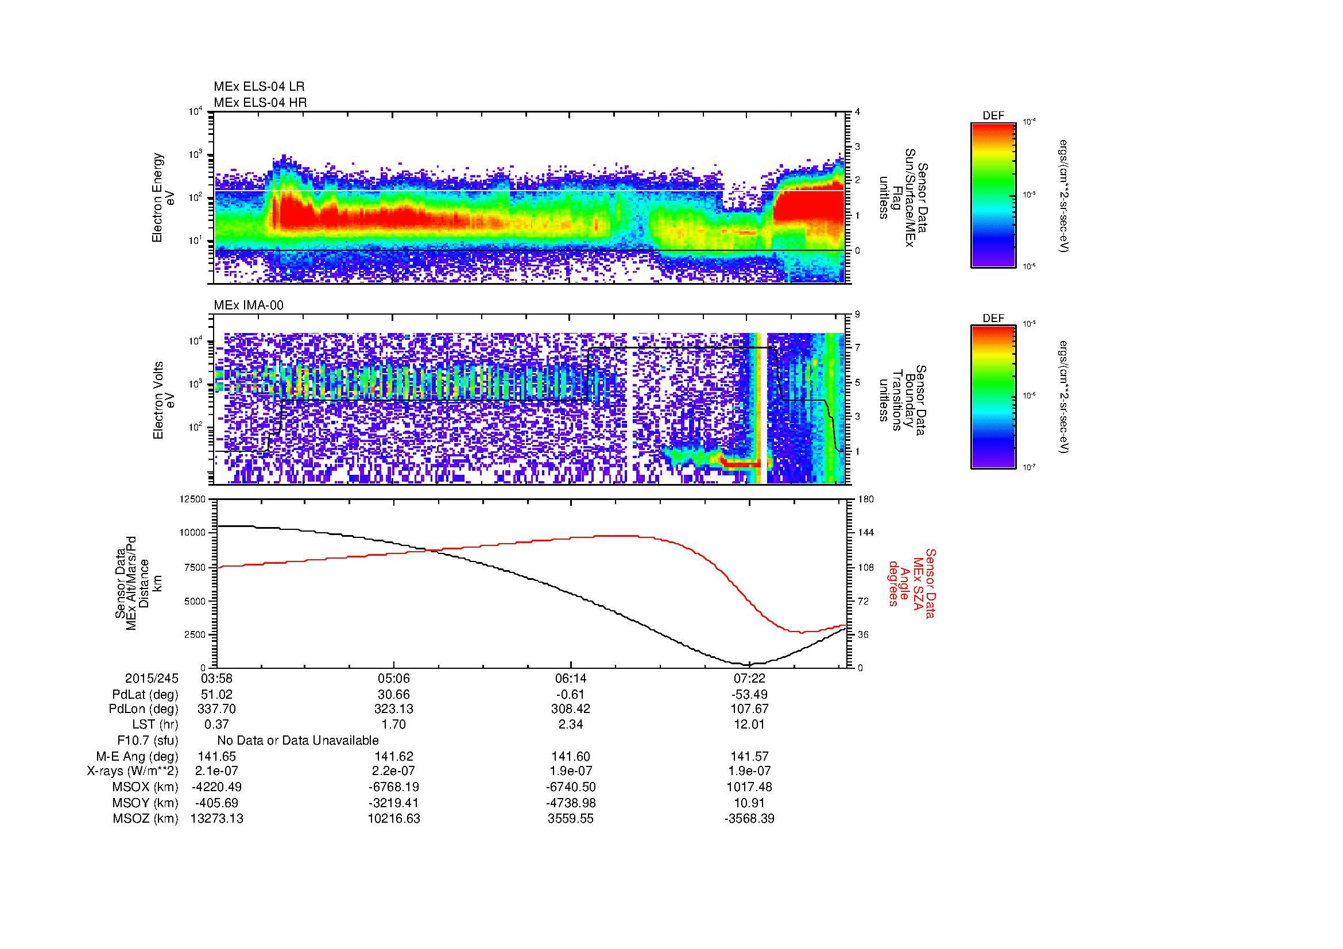Click PdLat value '51.02'

tap(217, 695)
